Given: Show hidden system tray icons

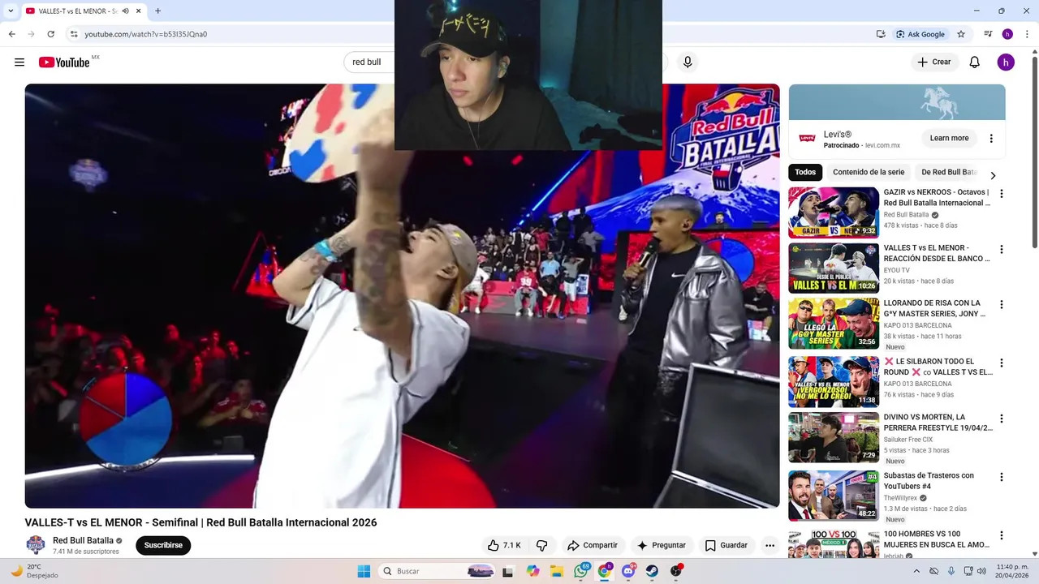Looking at the screenshot, I should tap(917, 571).
